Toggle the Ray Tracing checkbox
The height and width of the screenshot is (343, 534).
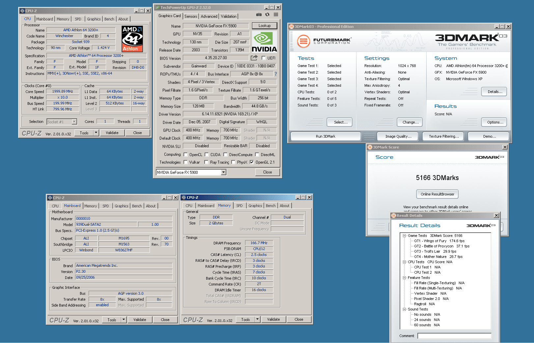206,162
